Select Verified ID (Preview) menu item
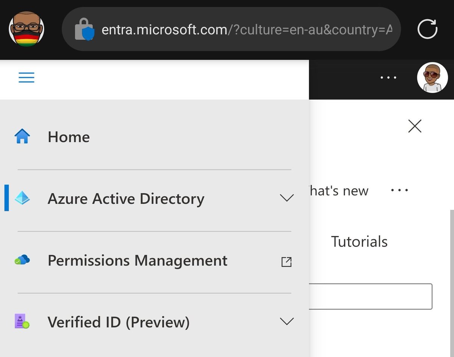The image size is (454, 357). click(118, 322)
